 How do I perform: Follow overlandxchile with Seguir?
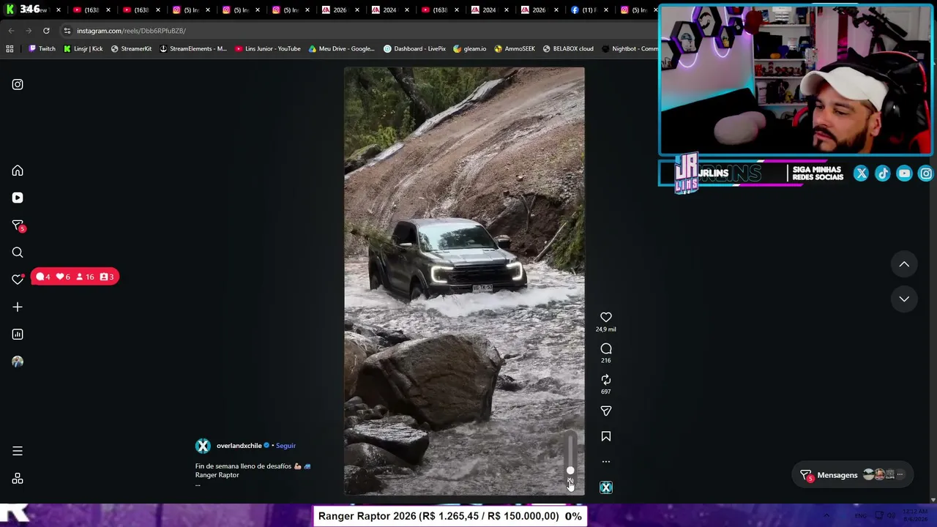click(x=285, y=446)
